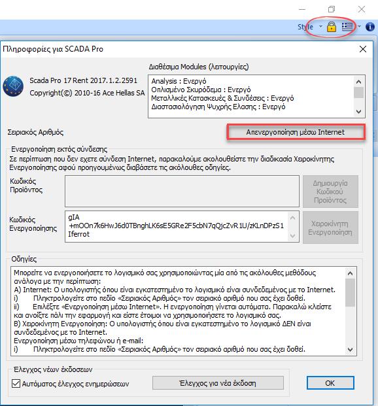Click the Σειριακός Αριθμός label
Viewport: 378px width, 406px height.
[35, 132]
